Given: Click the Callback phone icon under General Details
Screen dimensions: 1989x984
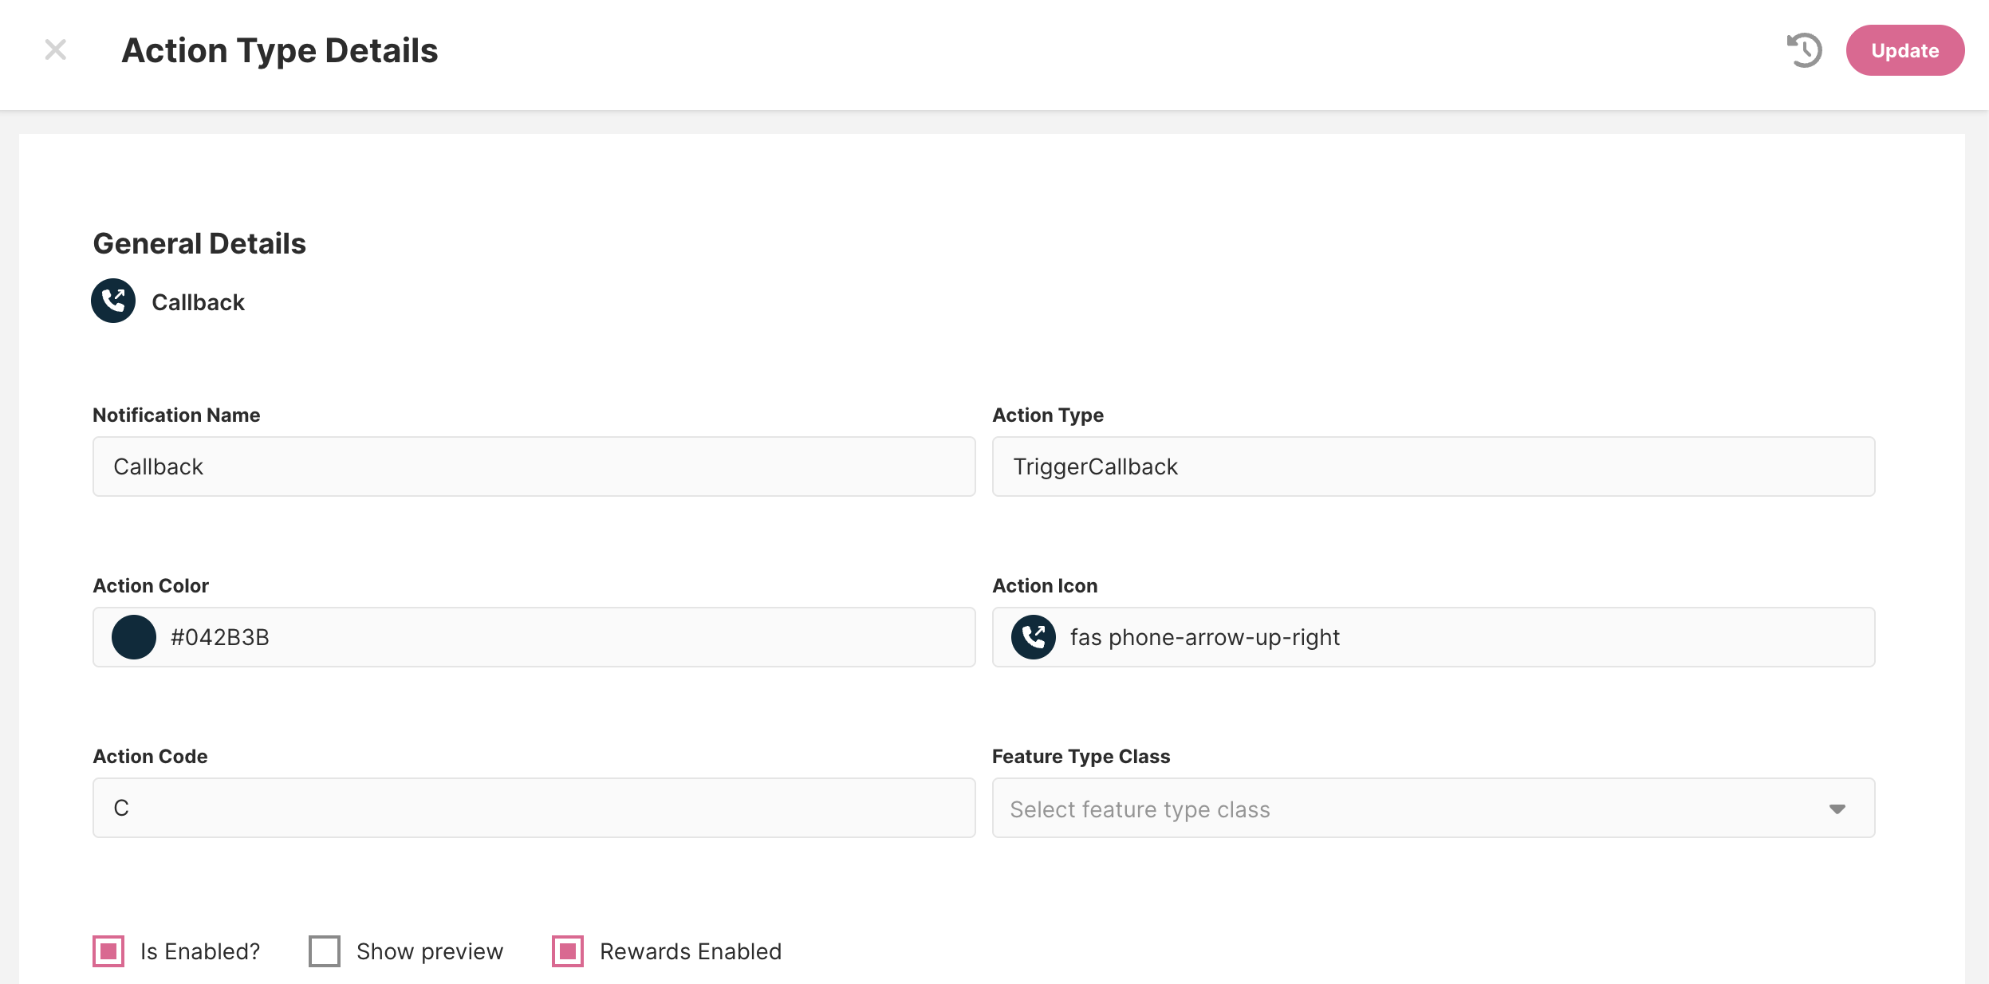Looking at the screenshot, I should [113, 301].
